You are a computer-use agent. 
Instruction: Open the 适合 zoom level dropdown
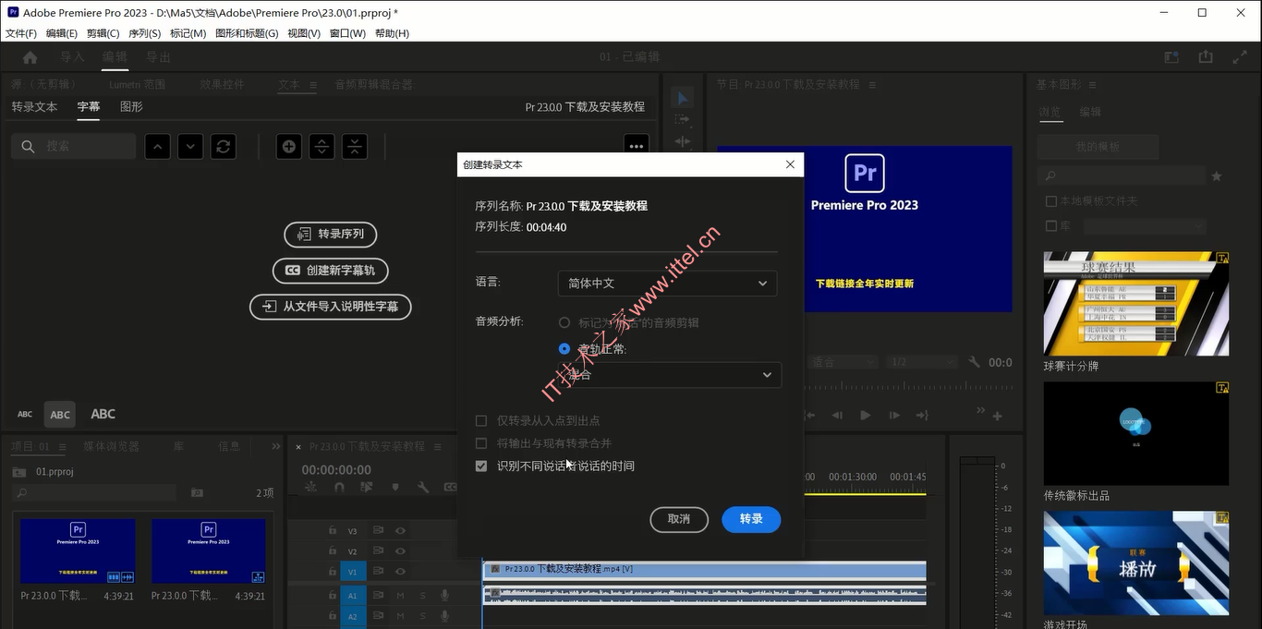(843, 362)
